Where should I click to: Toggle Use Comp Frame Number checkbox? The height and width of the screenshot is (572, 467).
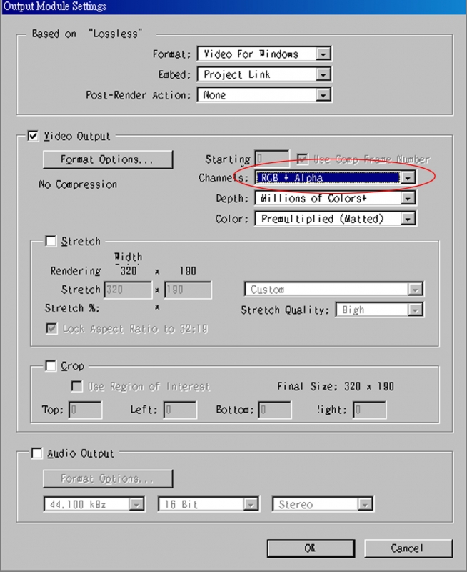tap(303, 159)
